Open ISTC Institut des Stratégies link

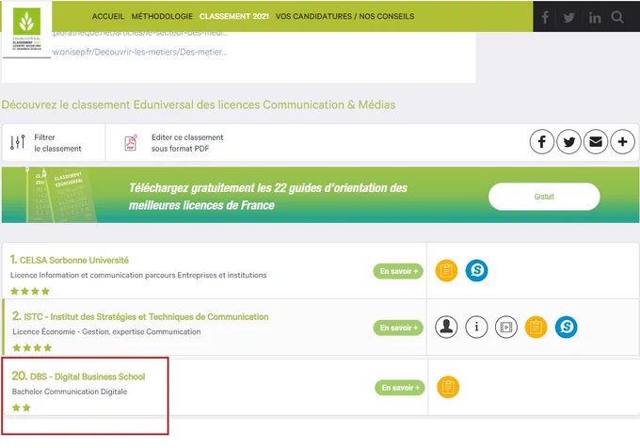146,316
